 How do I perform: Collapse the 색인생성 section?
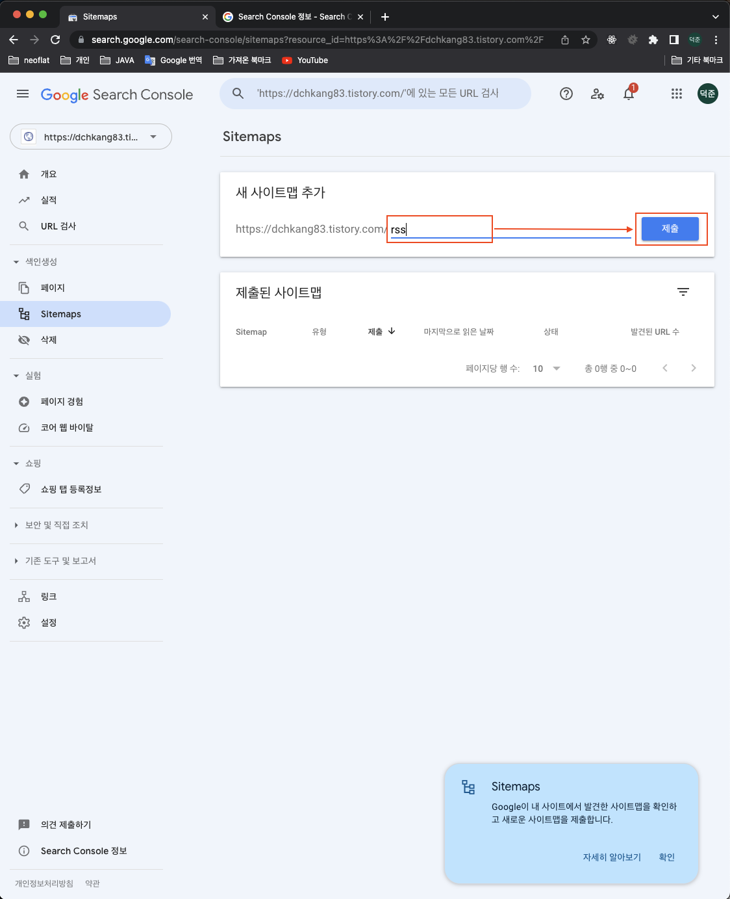(x=35, y=261)
